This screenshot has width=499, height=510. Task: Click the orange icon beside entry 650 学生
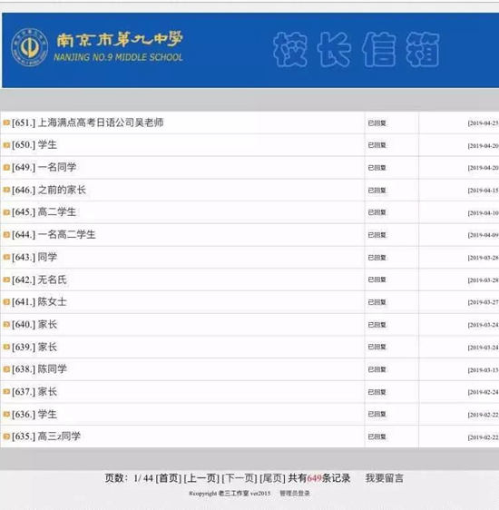coord(6,145)
